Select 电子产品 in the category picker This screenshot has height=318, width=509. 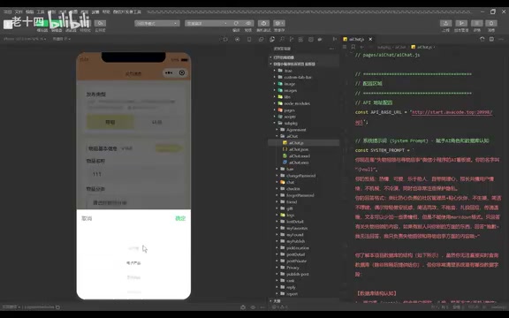tap(133, 263)
